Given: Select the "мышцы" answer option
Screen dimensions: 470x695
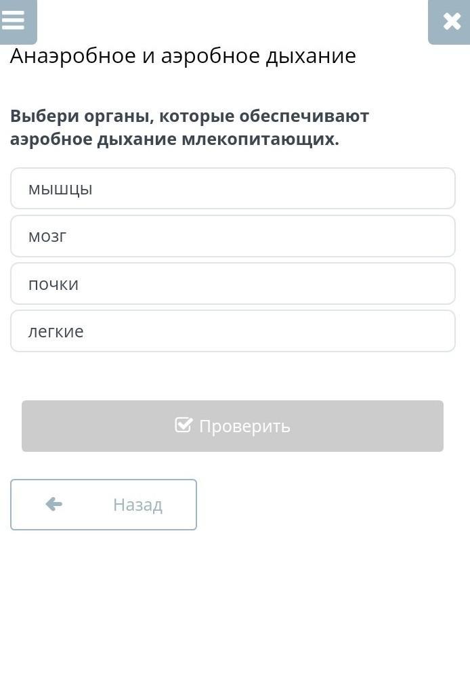Looking at the screenshot, I should [232, 189].
